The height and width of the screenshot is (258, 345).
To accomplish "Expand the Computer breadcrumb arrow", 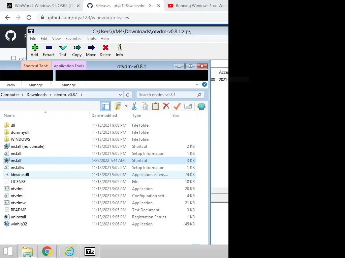I will pyautogui.click(x=23, y=95).
